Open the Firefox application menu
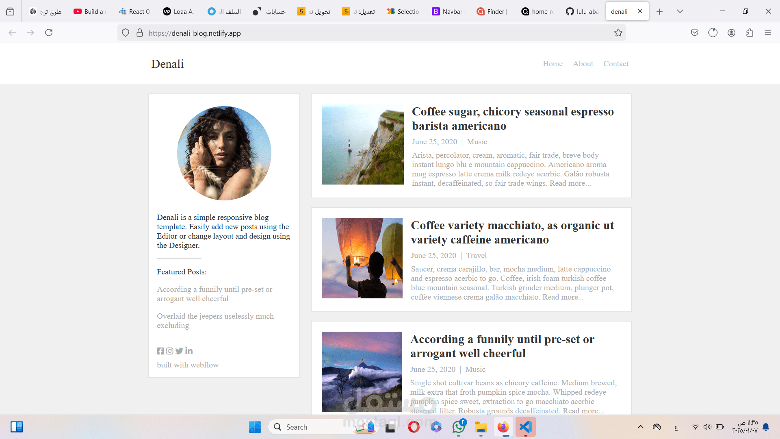The image size is (780, 439). point(768,33)
